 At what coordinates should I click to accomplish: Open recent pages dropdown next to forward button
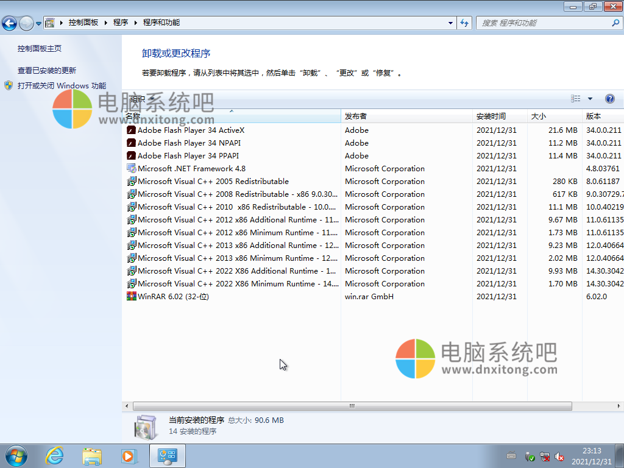click(38, 23)
